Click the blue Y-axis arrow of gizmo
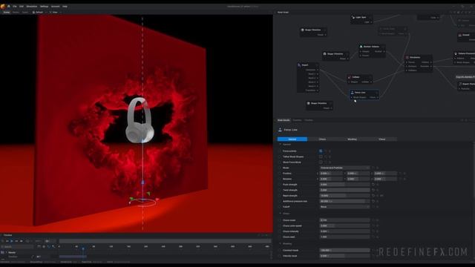Screen dimensions: 475x267 (x=142, y=182)
